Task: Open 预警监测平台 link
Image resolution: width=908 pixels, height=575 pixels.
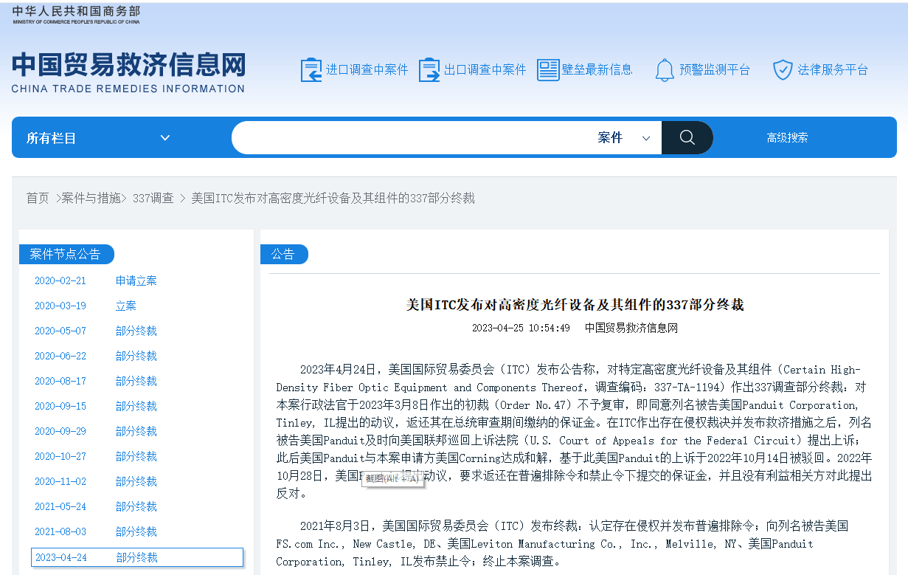Action: tap(715, 70)
